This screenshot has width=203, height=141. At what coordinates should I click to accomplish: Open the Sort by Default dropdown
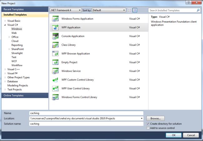click(109, 10)
